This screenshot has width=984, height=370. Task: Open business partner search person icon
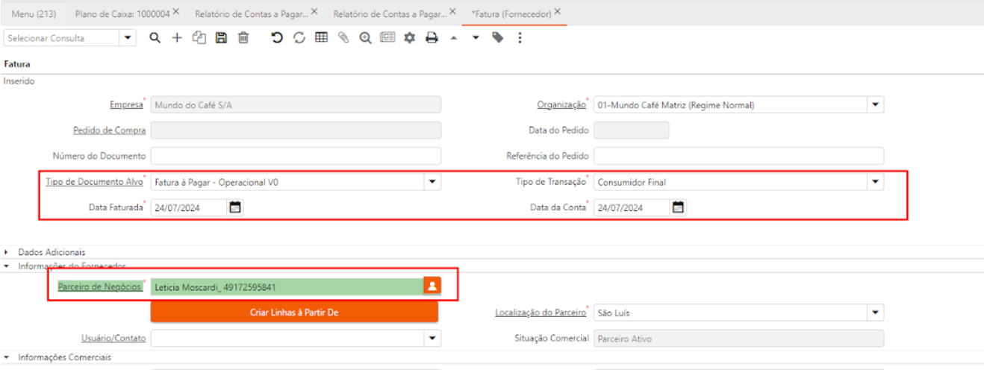tap(432, 286)
